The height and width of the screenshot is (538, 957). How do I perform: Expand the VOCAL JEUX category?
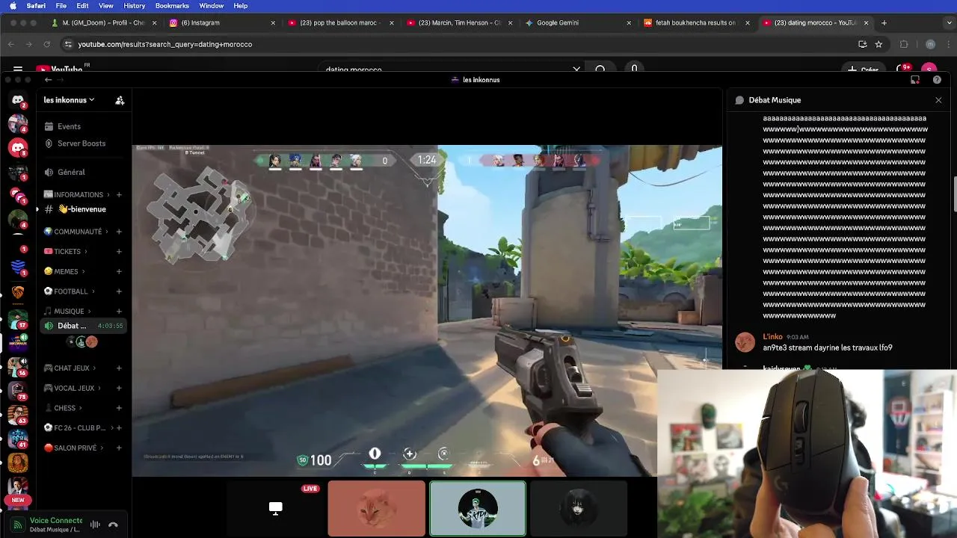73,389
